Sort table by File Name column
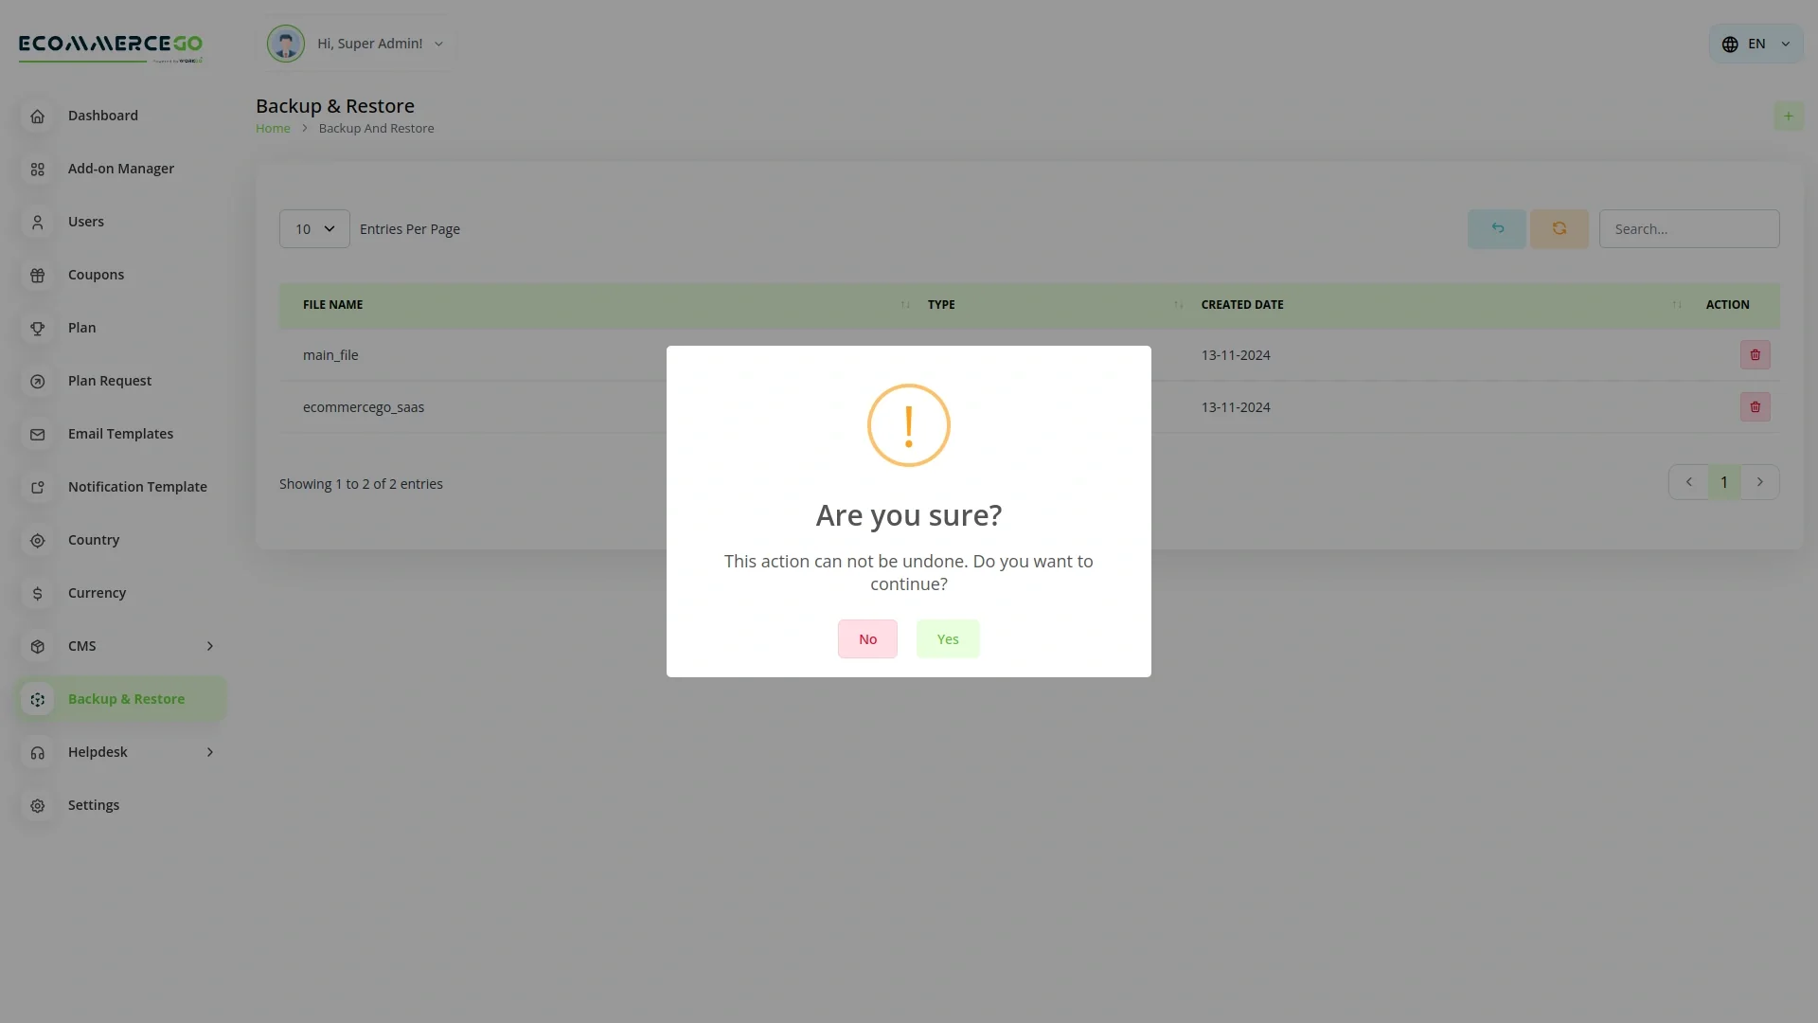1818x1023 pixels. coord(333,305)
